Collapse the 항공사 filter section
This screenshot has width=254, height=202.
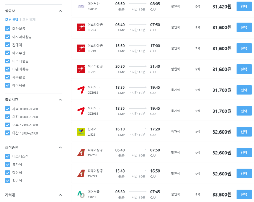pos(61,11)
